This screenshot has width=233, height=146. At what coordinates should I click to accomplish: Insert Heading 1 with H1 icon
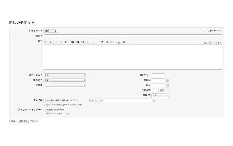[72, 42]
